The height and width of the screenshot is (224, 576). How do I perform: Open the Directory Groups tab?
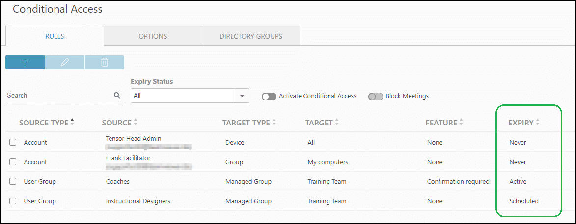click(250, 36)
